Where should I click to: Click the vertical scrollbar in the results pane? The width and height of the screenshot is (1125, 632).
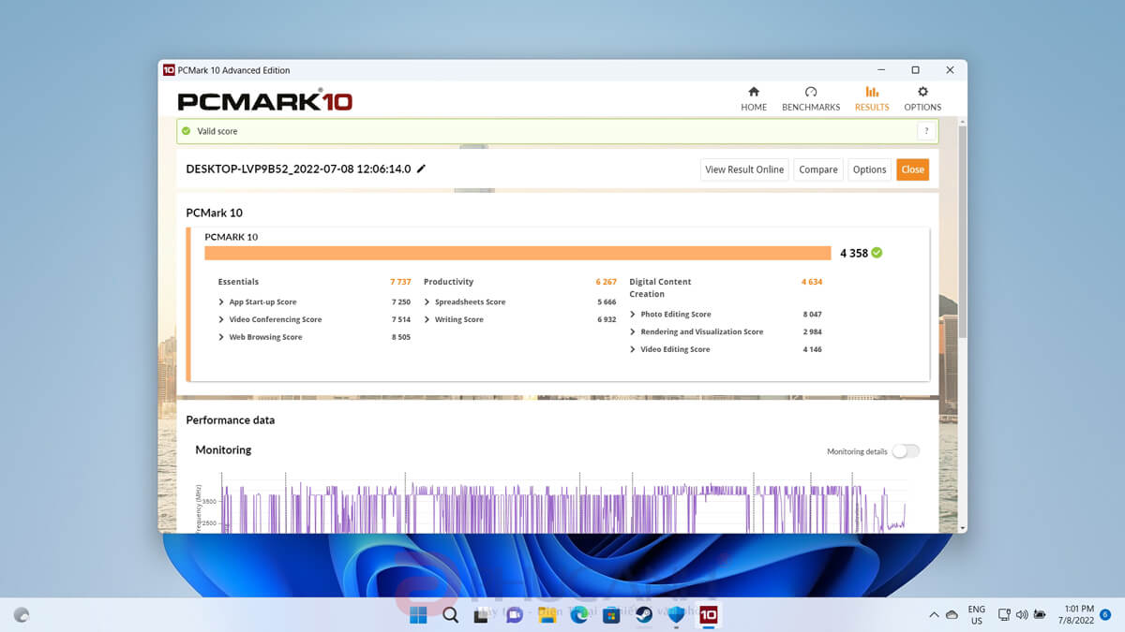click(961, 234)
